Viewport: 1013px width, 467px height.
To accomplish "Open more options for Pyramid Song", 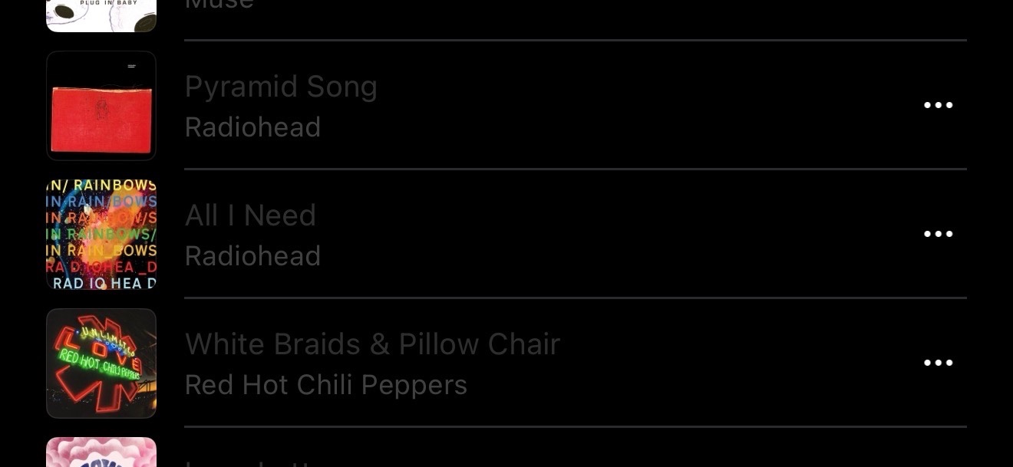I will pos(938,105).
